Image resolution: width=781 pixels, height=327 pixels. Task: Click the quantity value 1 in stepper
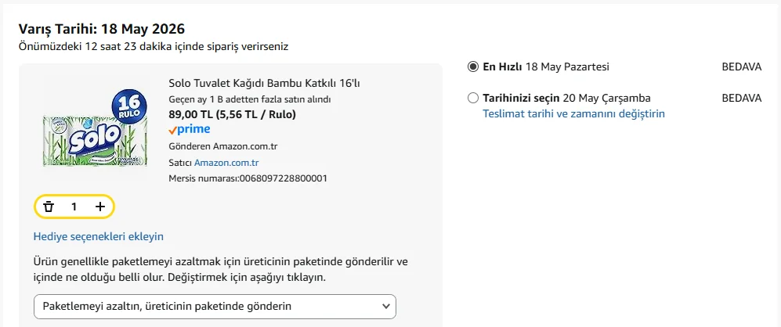pyautogui.click(x=74, y=207)
